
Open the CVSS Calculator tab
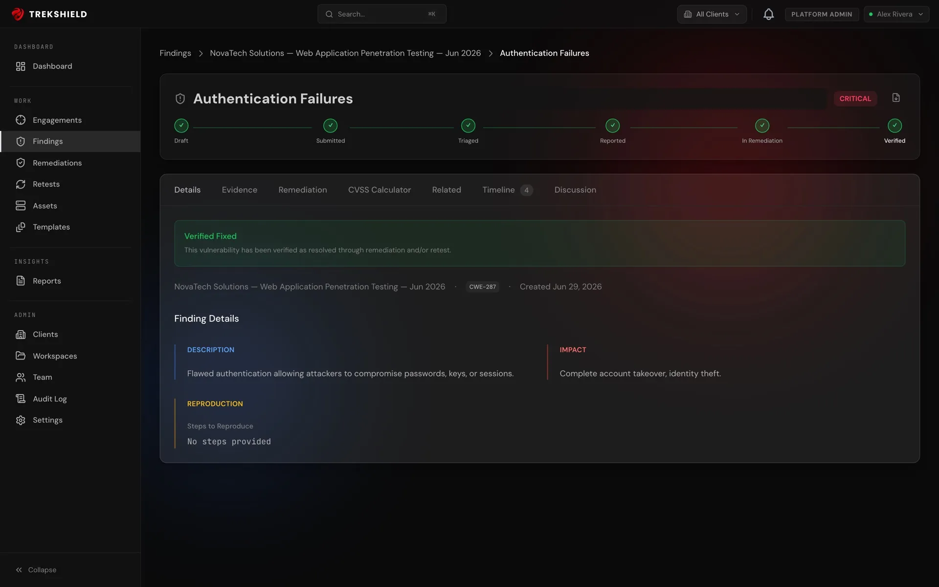coord(380,190)
